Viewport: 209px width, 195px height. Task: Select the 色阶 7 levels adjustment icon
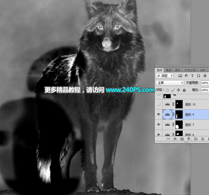(x=167, y=124)
